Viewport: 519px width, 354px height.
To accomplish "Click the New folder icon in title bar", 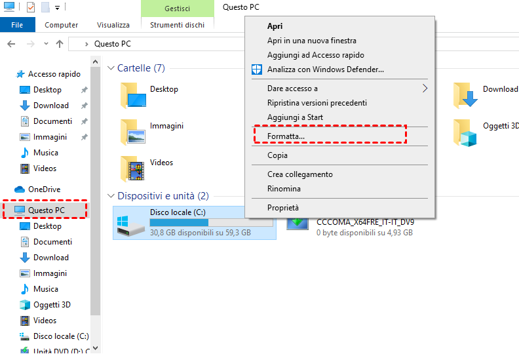I will 45,7.
